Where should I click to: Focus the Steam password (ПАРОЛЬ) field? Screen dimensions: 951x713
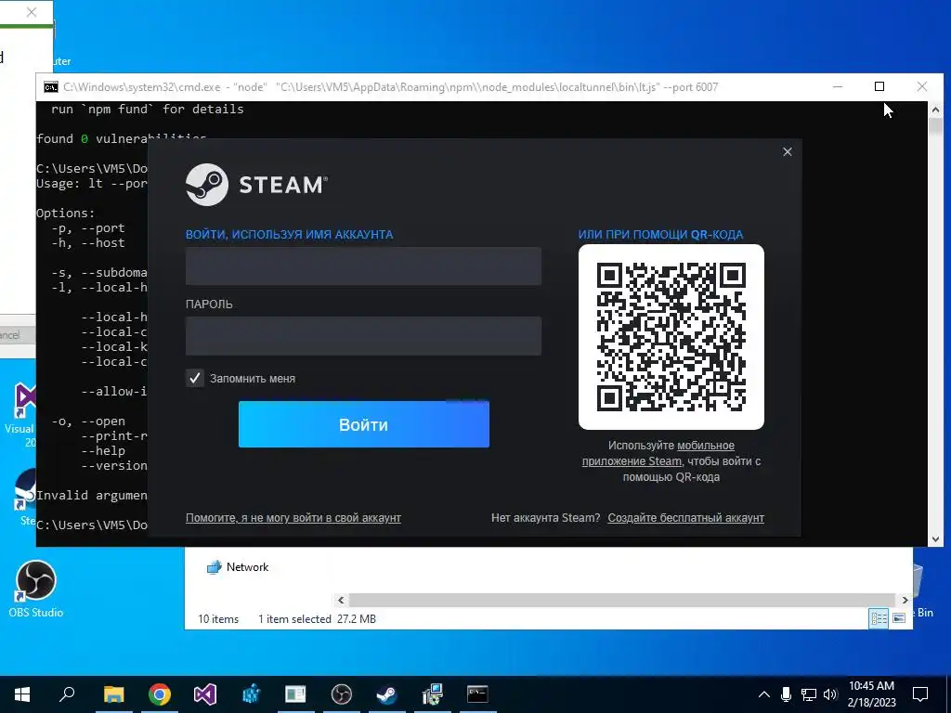pos(363,336)
